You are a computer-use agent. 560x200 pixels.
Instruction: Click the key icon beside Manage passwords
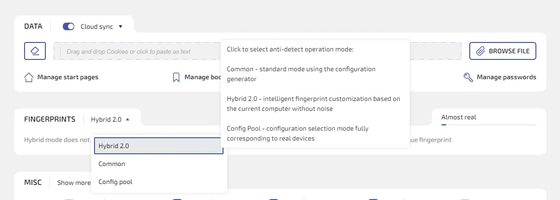468,77
